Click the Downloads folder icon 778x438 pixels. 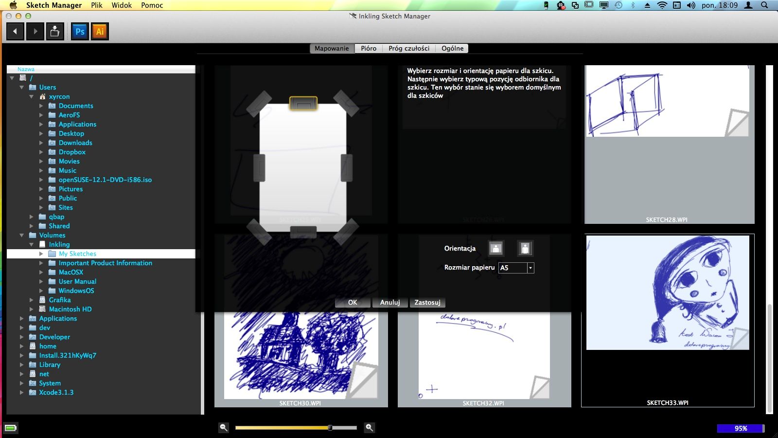(52, 143)
